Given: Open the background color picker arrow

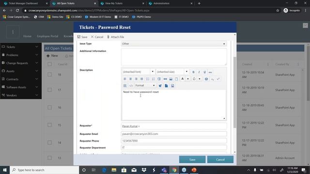Looking at the screenshot, I should pos(200,79).
